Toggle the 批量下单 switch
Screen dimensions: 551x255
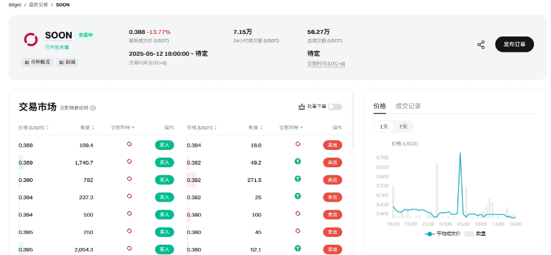[335, 107]
